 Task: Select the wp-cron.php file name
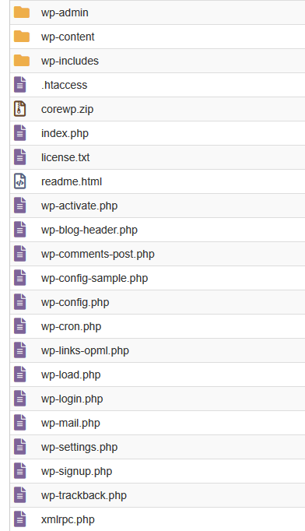pyautogui.click(x=71, y=326)
